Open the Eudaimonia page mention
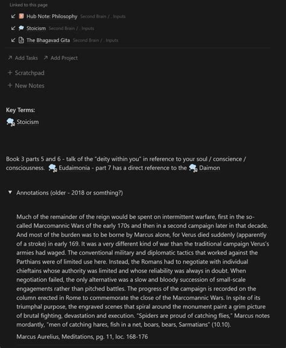Image resolution: width=286 pixels, height=348 pixels. pos(74,168)
